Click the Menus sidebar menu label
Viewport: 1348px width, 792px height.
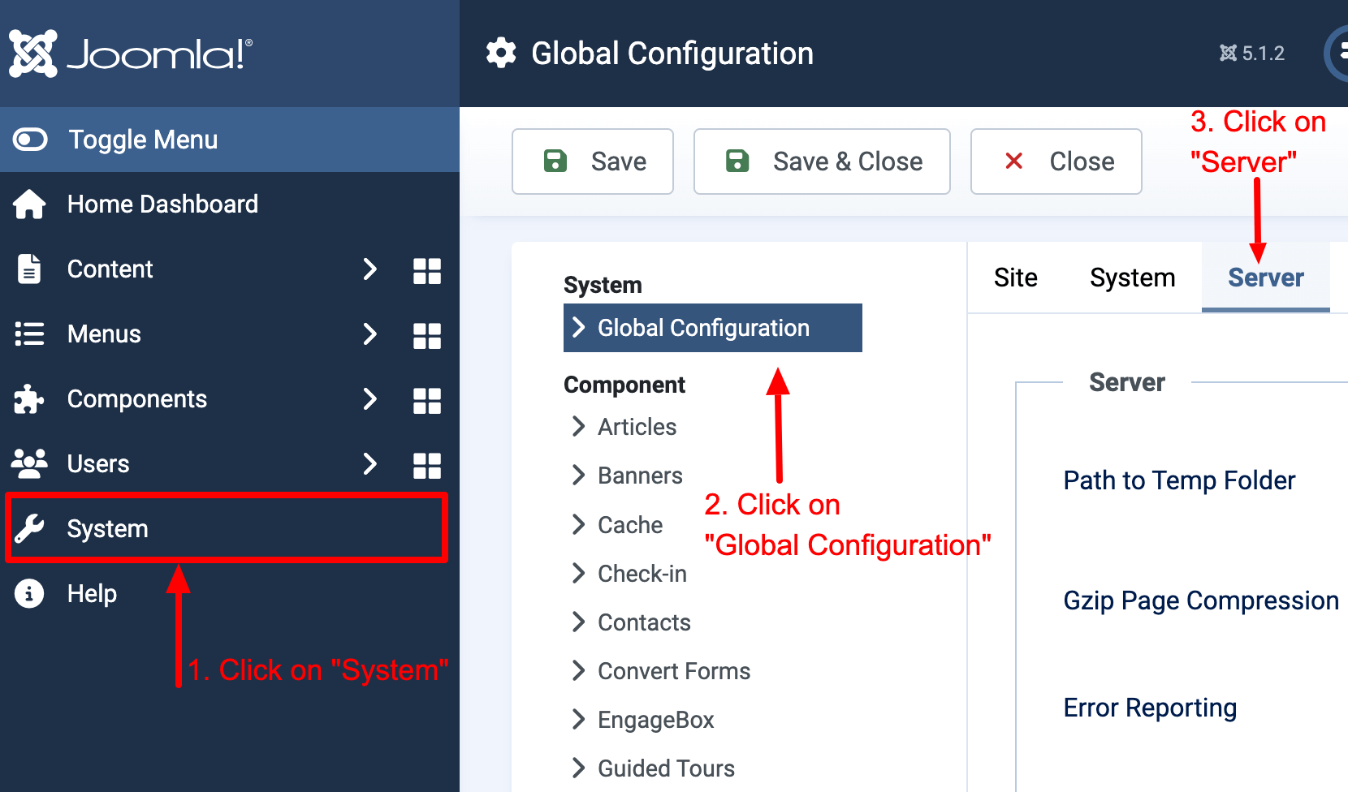click(104, 334)
